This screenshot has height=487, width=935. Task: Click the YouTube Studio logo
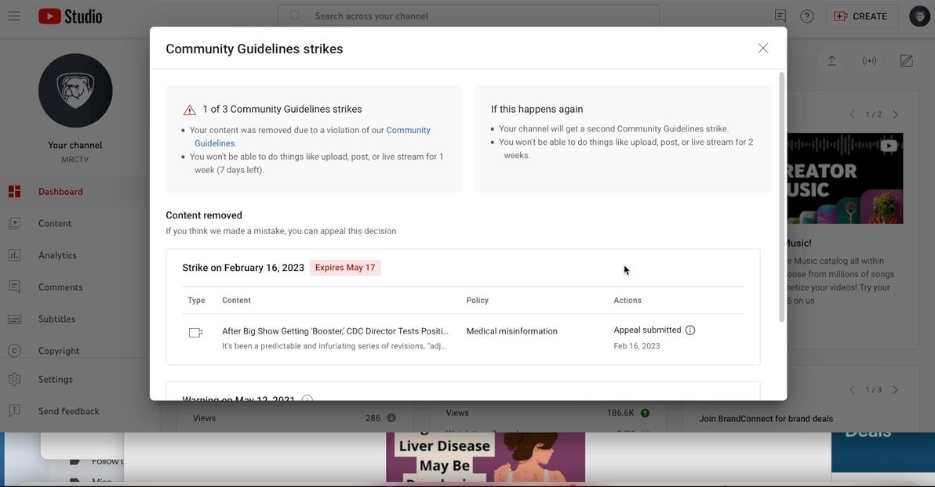click(71, 16)
